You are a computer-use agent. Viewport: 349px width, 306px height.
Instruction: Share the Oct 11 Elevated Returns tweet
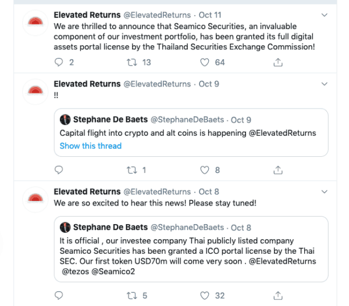[279, 62]
